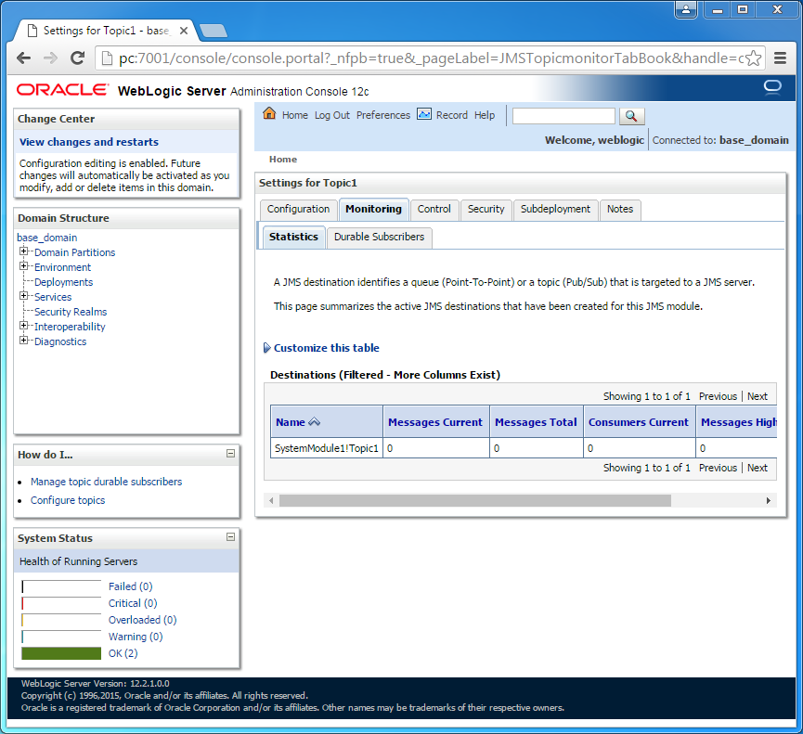Click the browser forward arrow
803x734 pixels.
click(51, 58)
